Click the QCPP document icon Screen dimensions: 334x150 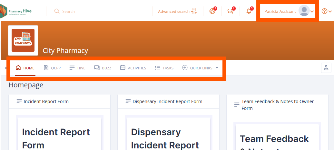[x=46, y=68]
